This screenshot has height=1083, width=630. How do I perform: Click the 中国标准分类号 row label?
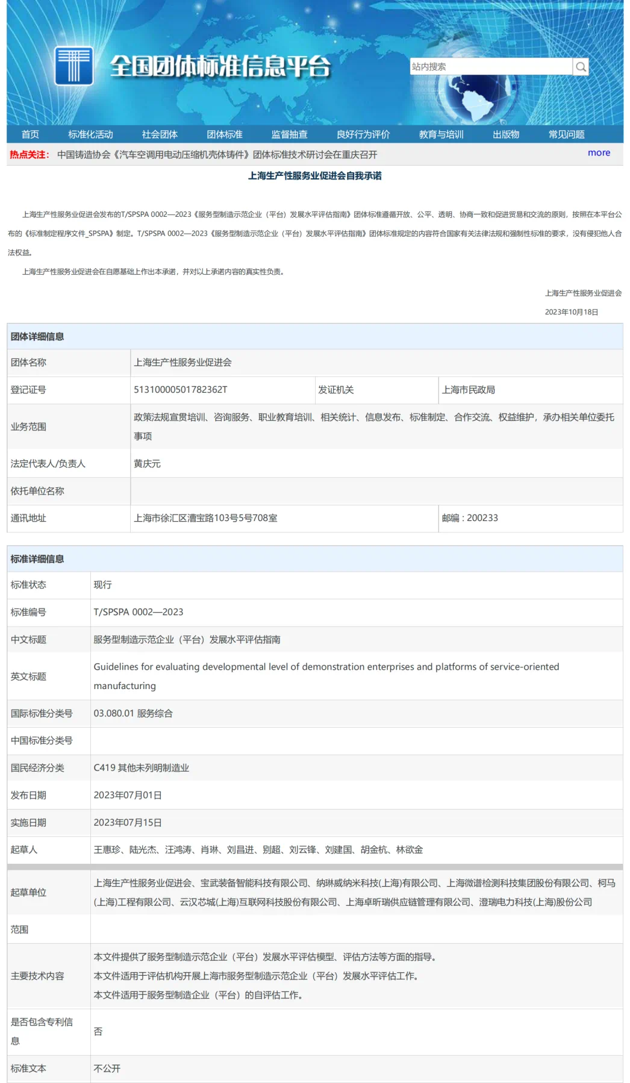(x=42, y=740)
